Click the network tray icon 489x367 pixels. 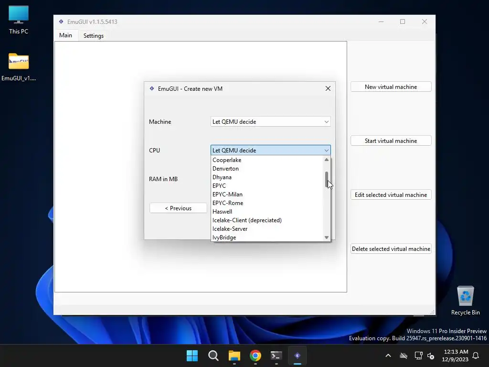418,356
